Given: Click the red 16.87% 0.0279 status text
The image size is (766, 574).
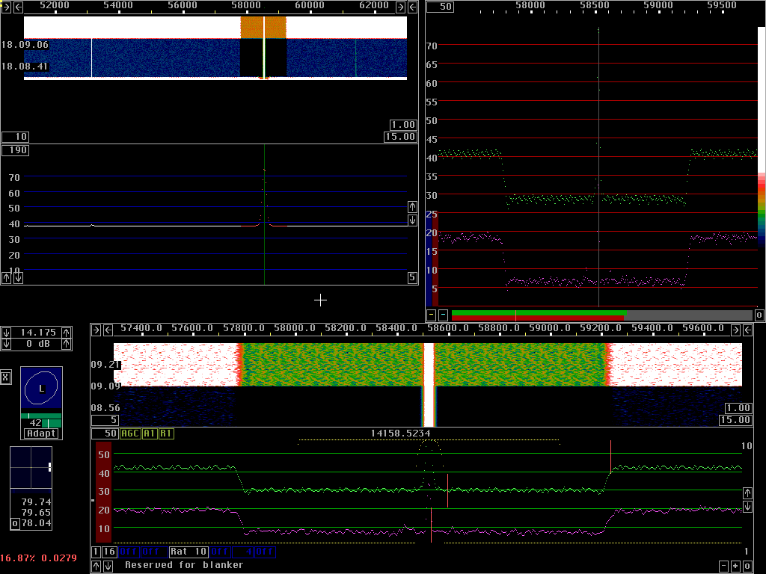Looking at the screenshot, I should point(39,558).
